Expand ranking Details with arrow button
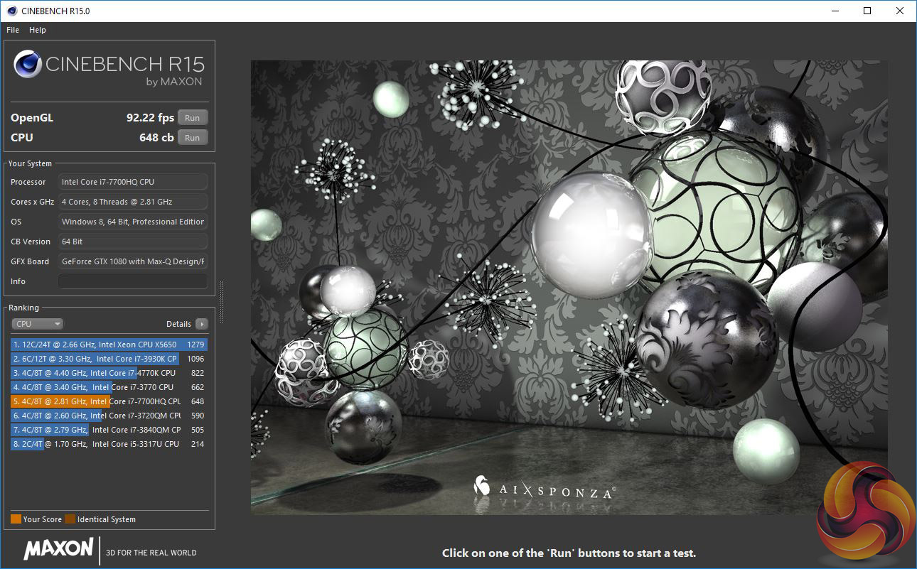This screenshot has width=917, height=569. coord(202,324)
